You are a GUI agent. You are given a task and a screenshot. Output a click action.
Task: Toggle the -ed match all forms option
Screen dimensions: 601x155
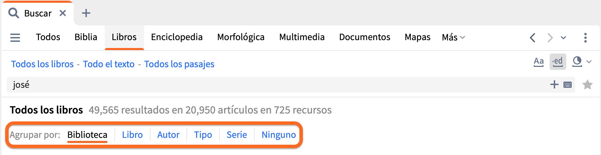[x=558, y=62]
